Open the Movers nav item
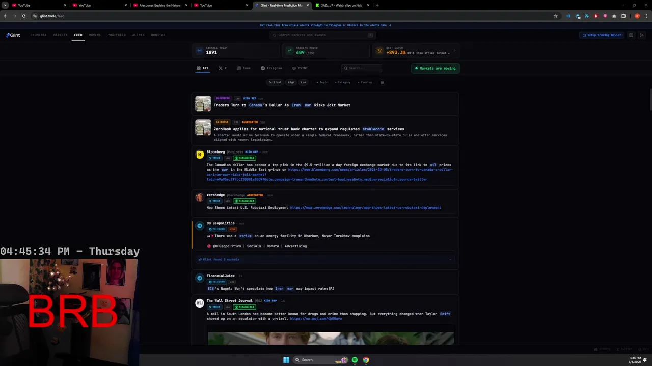The width and height of the screenshot is (652, 366). click(95, 35)
